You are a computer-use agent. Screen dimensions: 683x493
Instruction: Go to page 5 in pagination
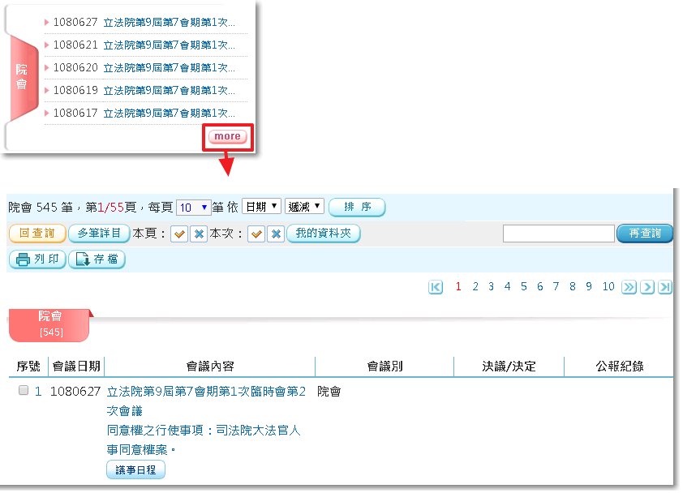(524, 287)
